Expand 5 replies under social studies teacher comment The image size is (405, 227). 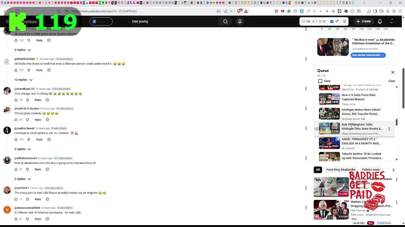coord(22,50)
